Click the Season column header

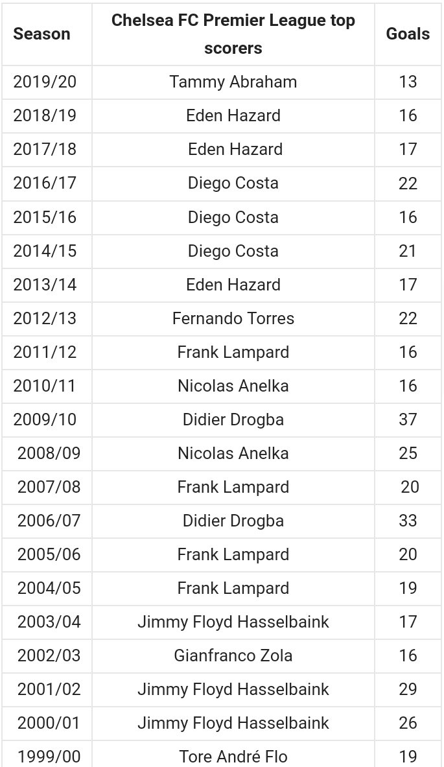[x=41, y=34]
